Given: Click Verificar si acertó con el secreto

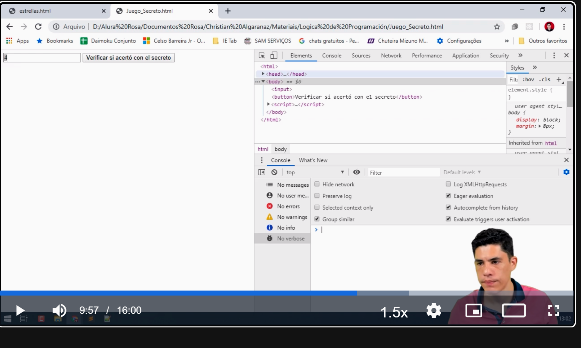Looking at the screenshot, I should tap(128, 57).
